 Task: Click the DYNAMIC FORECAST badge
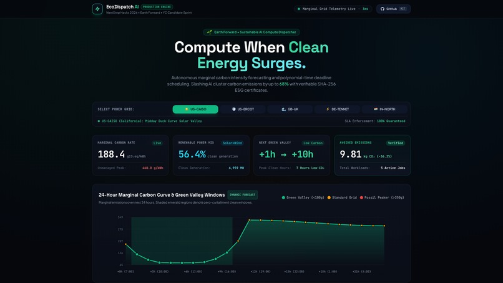[243, 195]
